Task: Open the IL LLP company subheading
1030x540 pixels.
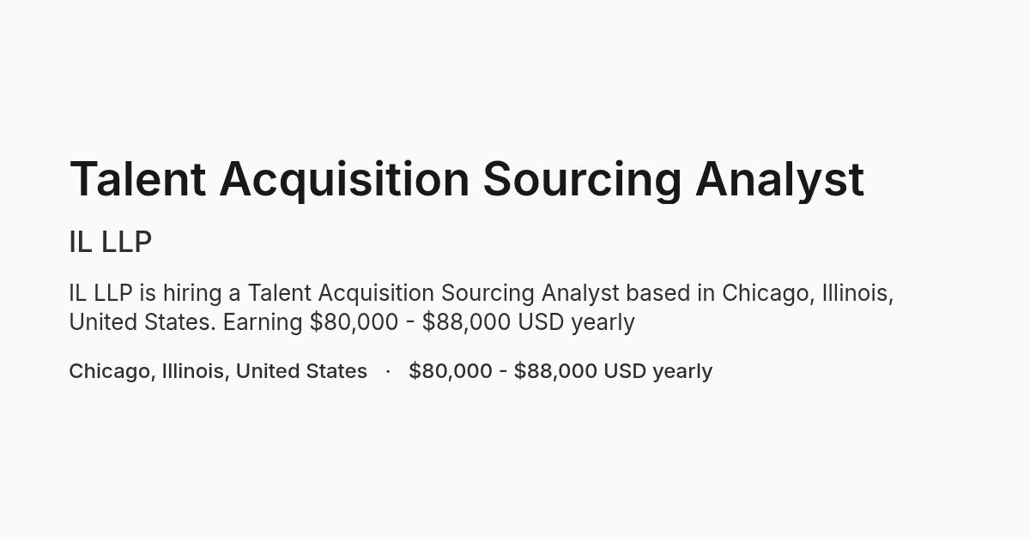Action: click(110, 243)
